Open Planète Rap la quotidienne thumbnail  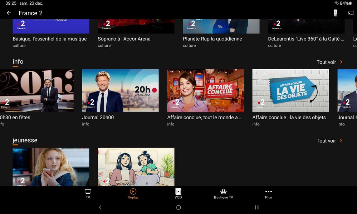[221, 26]
